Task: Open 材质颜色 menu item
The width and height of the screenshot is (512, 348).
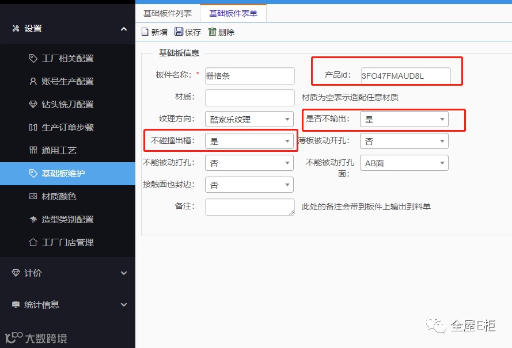Action: tap(67, 196)
